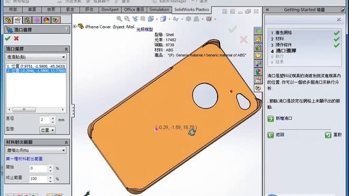Open the volume percentage (%) dropdown
The image size is (349, 196).
coord(36,150)
